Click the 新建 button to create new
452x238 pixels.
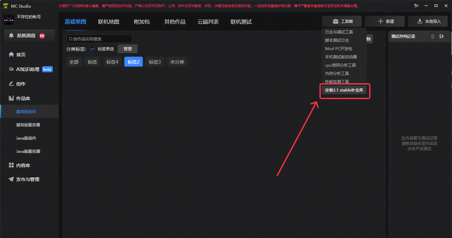(x=385, y=21)
